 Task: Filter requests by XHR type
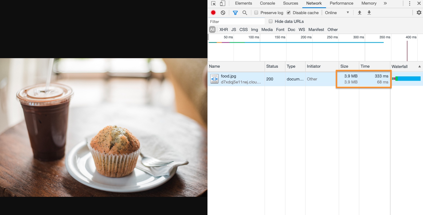click(223, 30)
